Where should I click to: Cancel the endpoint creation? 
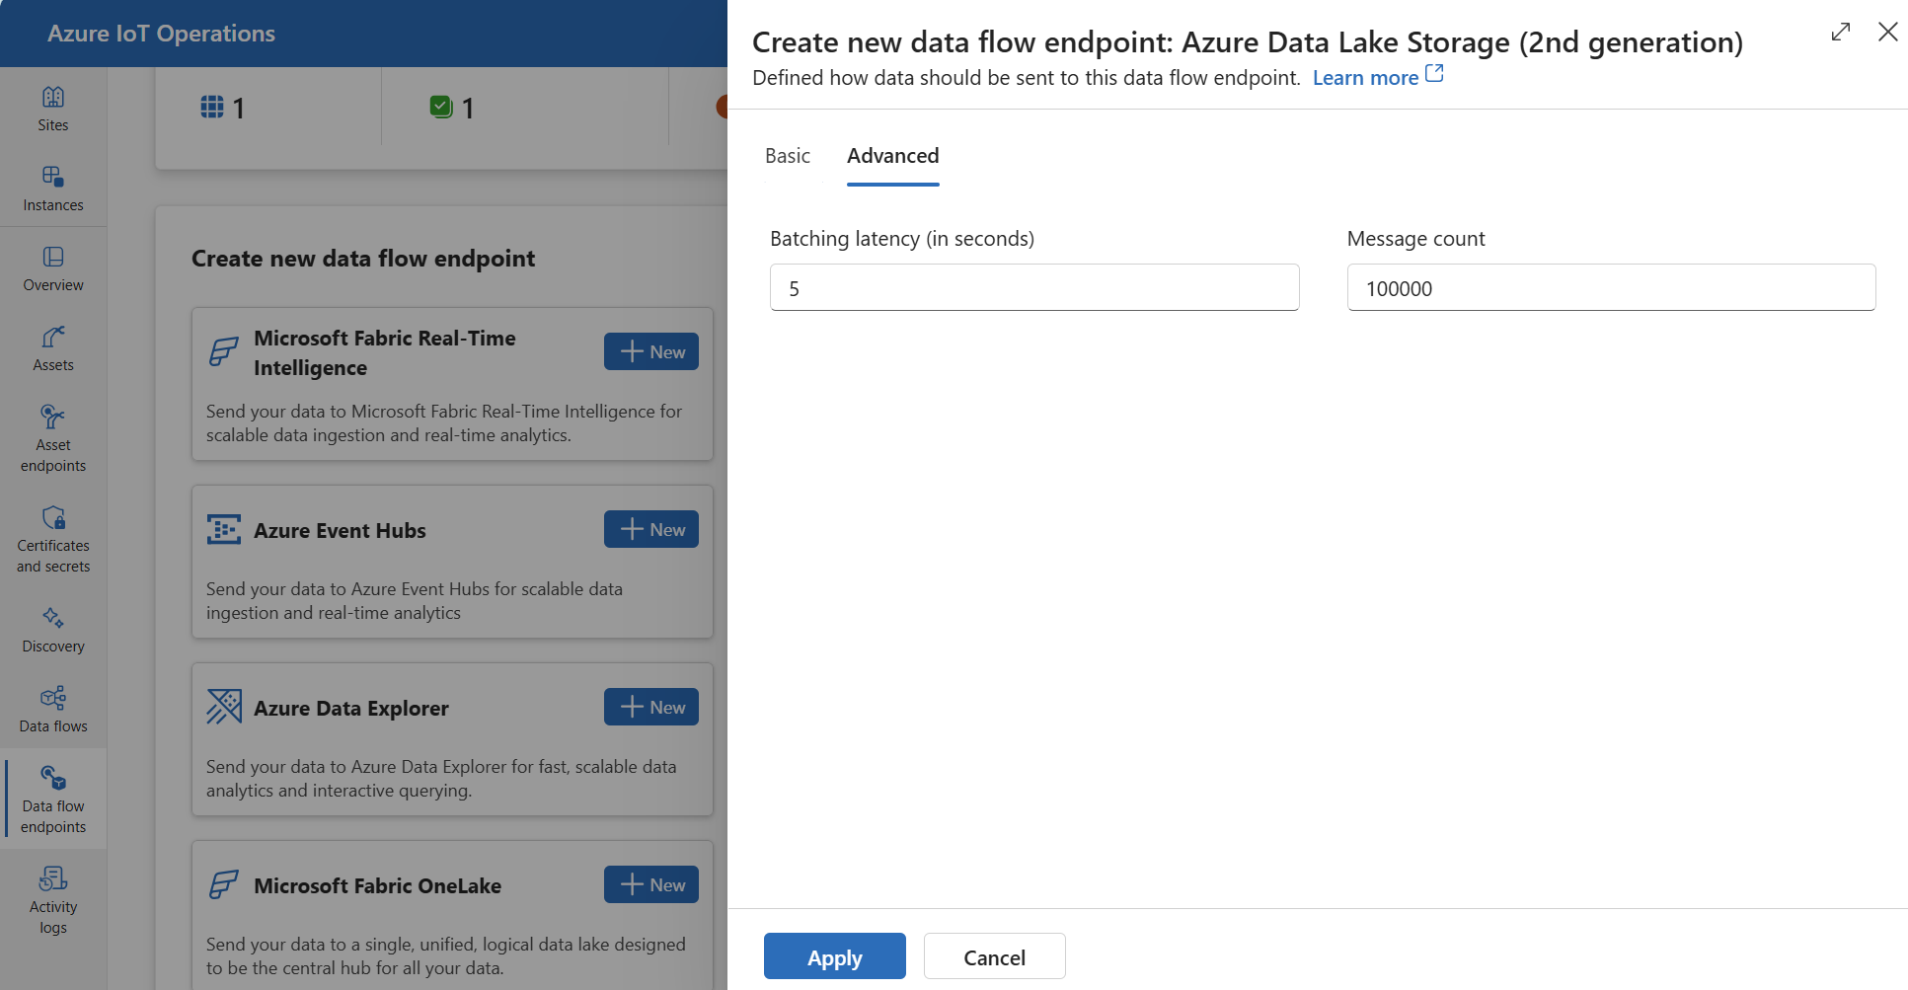(x=994, y=955)
